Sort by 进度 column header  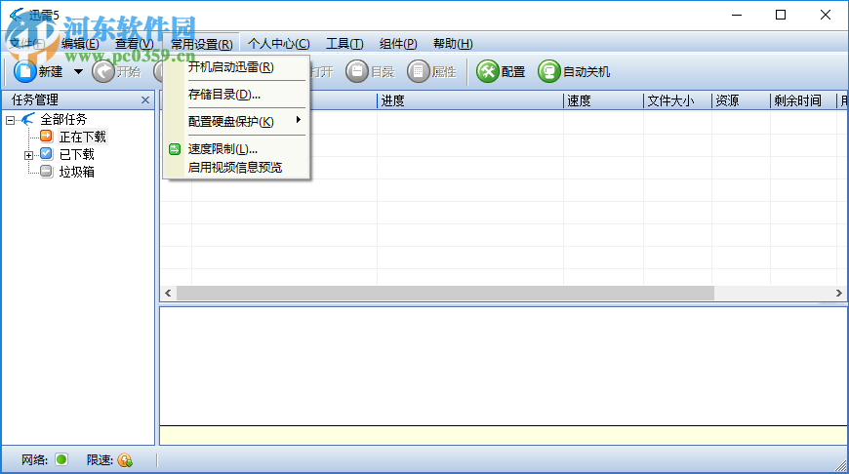pyautogui.click(x=470, y=100)
